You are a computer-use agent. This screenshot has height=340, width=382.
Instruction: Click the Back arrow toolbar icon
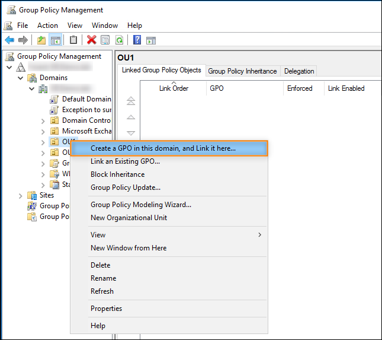pyautogui.click(x=9, y=40)
